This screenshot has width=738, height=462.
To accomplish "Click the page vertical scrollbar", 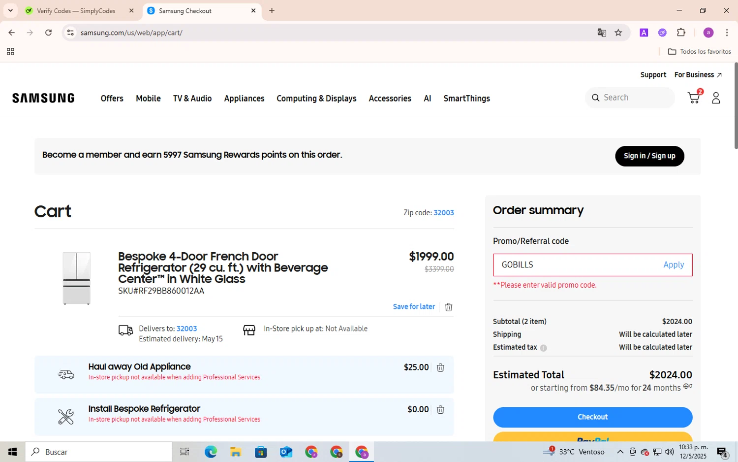I will coord(736,106).
